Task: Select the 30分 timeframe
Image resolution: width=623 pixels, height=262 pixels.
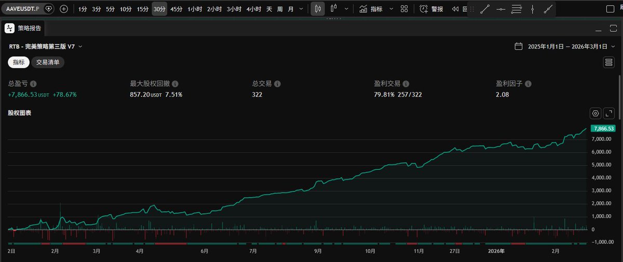Action: (160, 9)
